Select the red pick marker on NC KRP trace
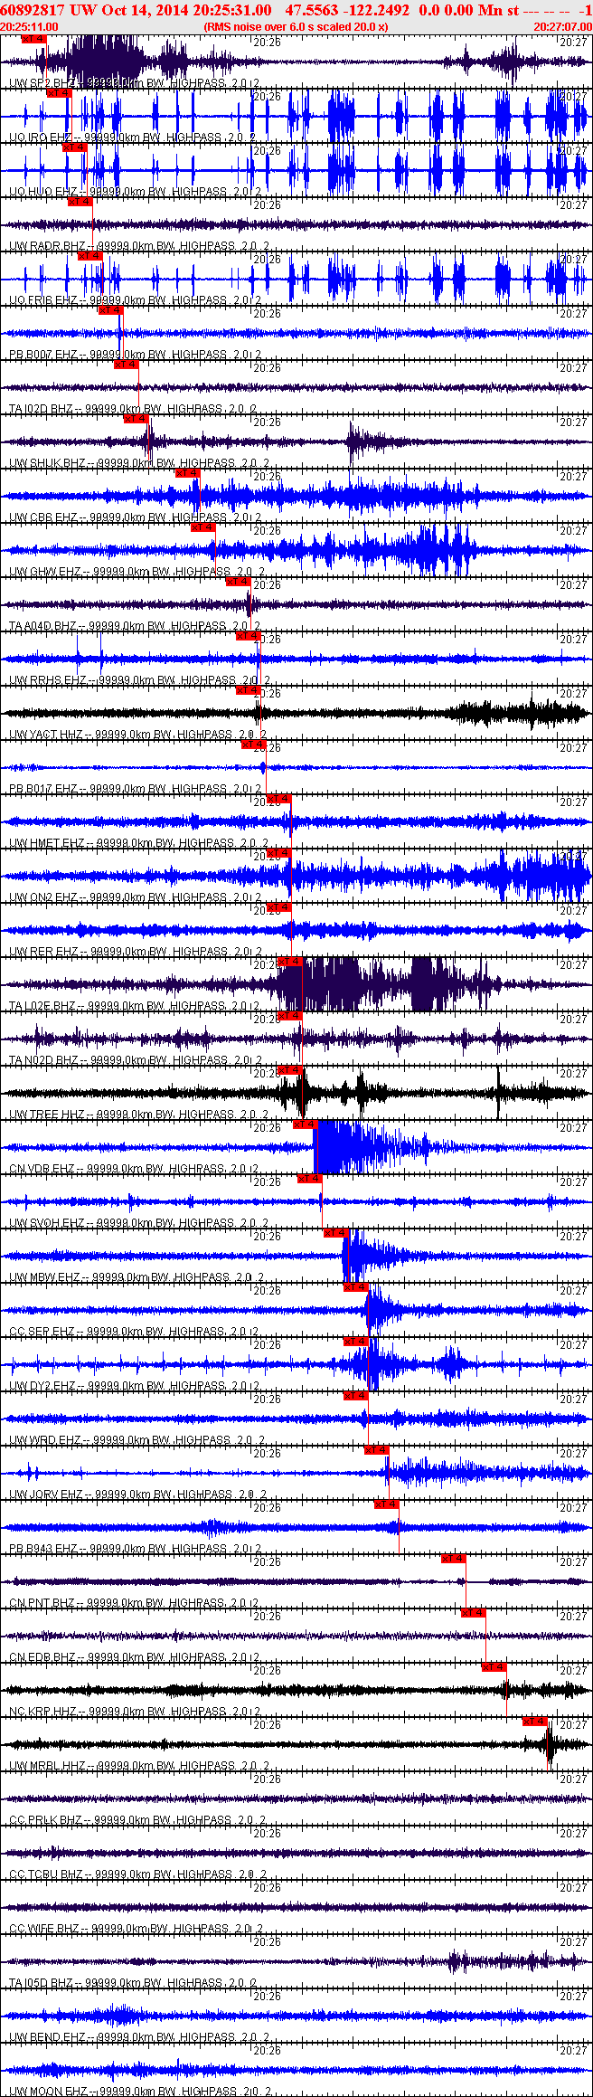The height and width of the screenshot is (2097, 593). [494, 1667]
